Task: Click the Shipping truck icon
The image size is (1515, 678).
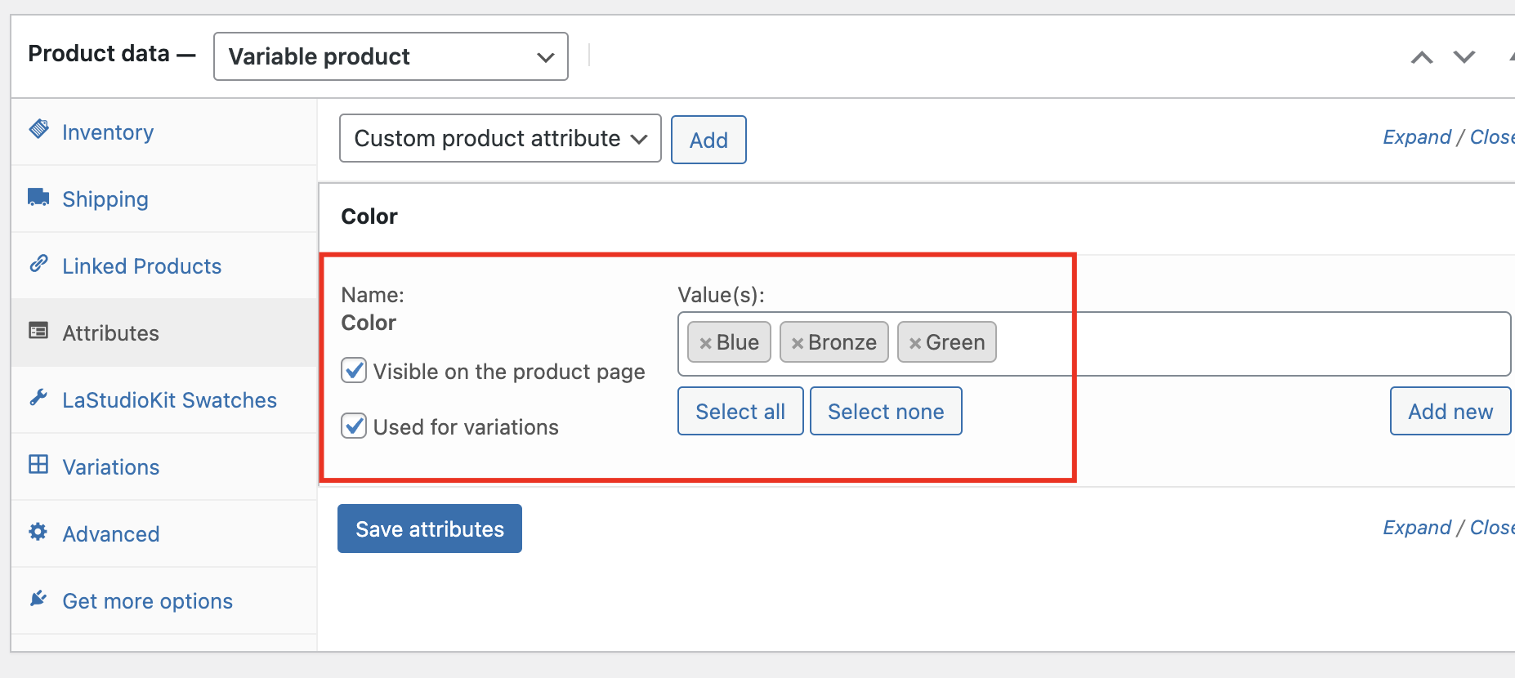Action: click(38, 197)
